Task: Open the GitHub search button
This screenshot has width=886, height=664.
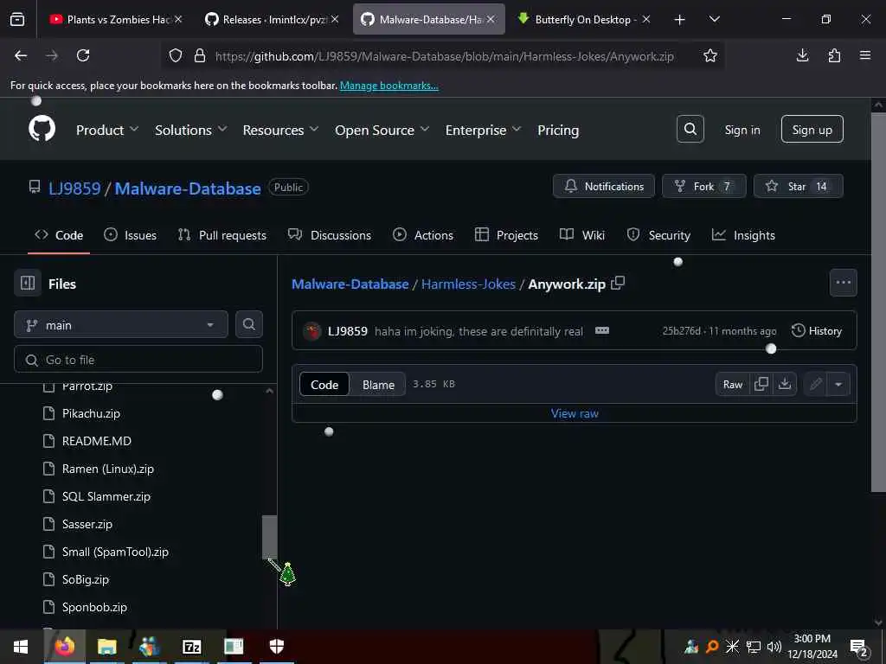Action: pyautogui.click(x=690, y=130)
